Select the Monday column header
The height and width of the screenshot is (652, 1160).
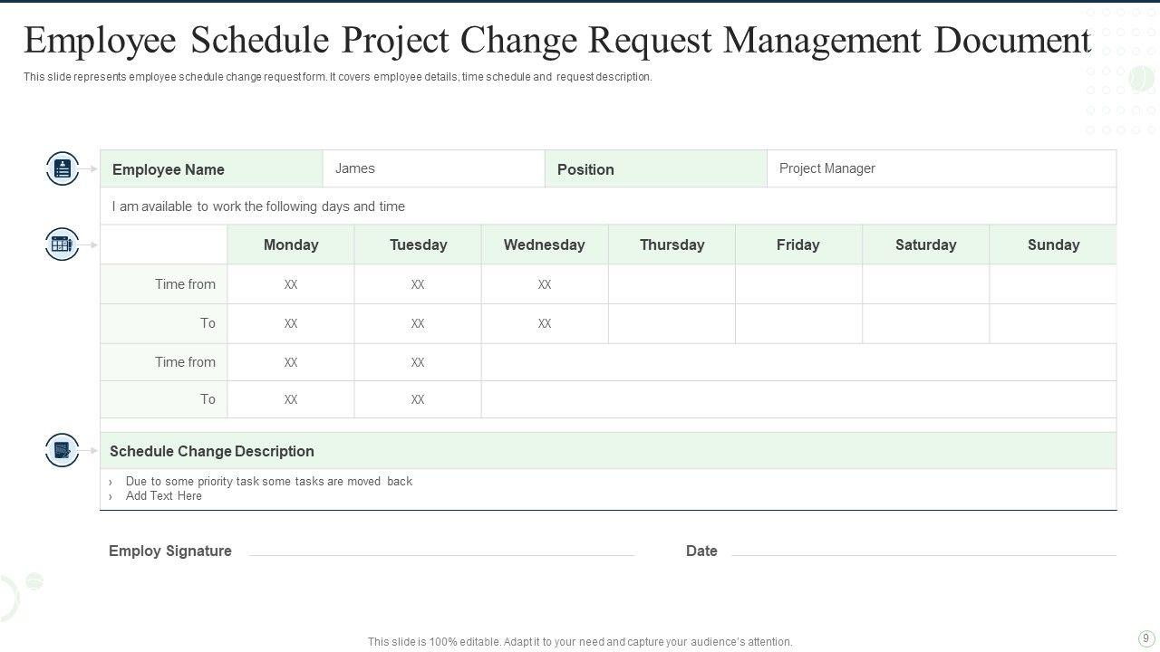291,244
